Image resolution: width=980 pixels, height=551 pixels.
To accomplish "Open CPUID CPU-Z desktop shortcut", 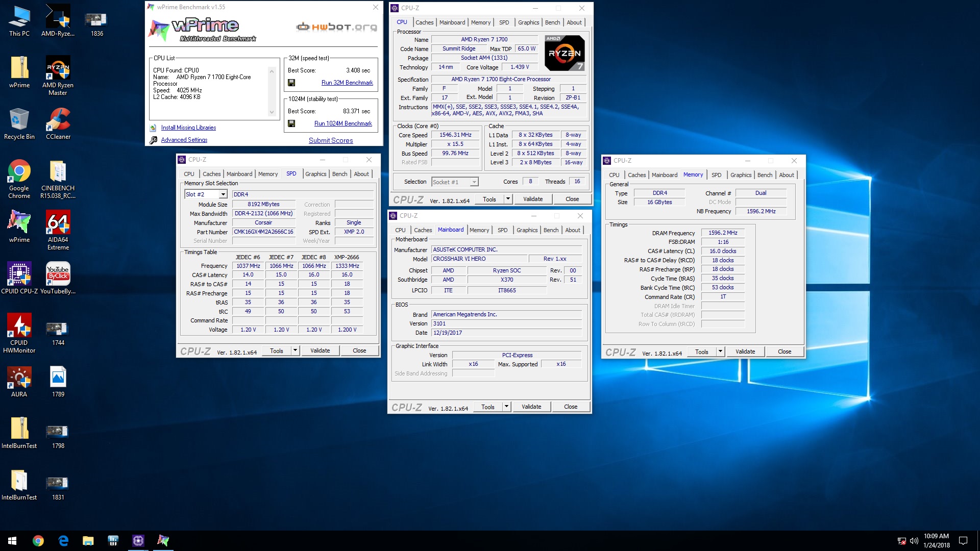I will (19, 278).
